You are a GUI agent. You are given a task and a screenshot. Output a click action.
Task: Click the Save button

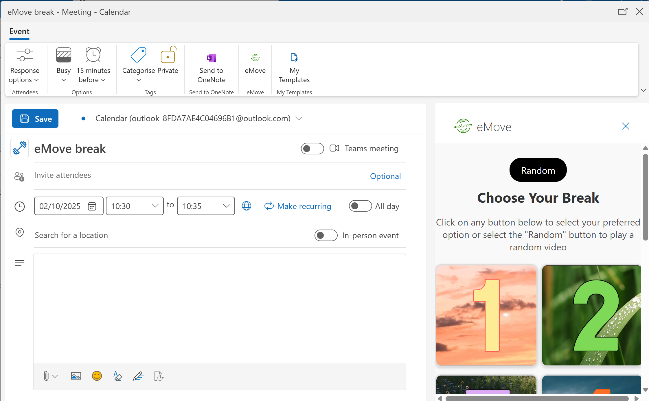(35, 118)
